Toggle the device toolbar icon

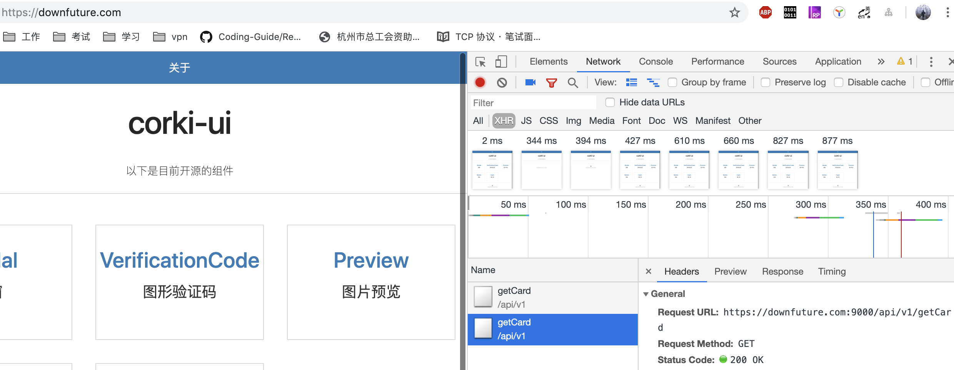[501, 62]
